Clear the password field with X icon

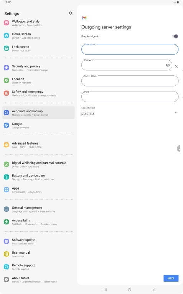(176, 66)
